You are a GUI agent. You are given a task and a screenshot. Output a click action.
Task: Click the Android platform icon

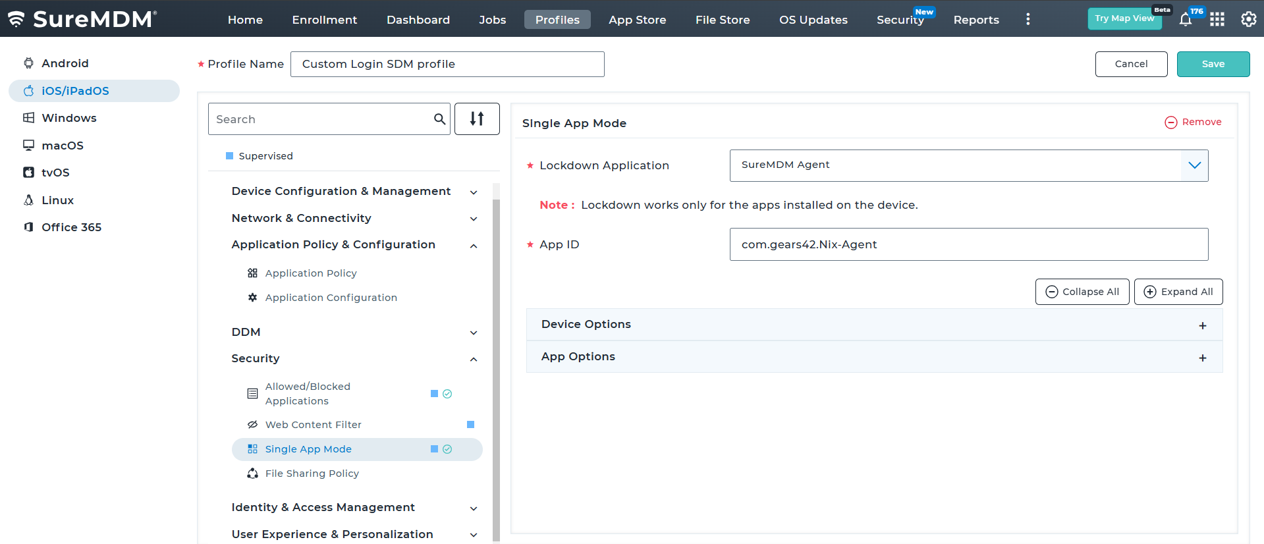coord(28,63)
